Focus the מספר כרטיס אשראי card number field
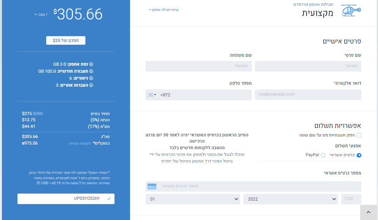378x220 pixels. click(x=253, y=187)
